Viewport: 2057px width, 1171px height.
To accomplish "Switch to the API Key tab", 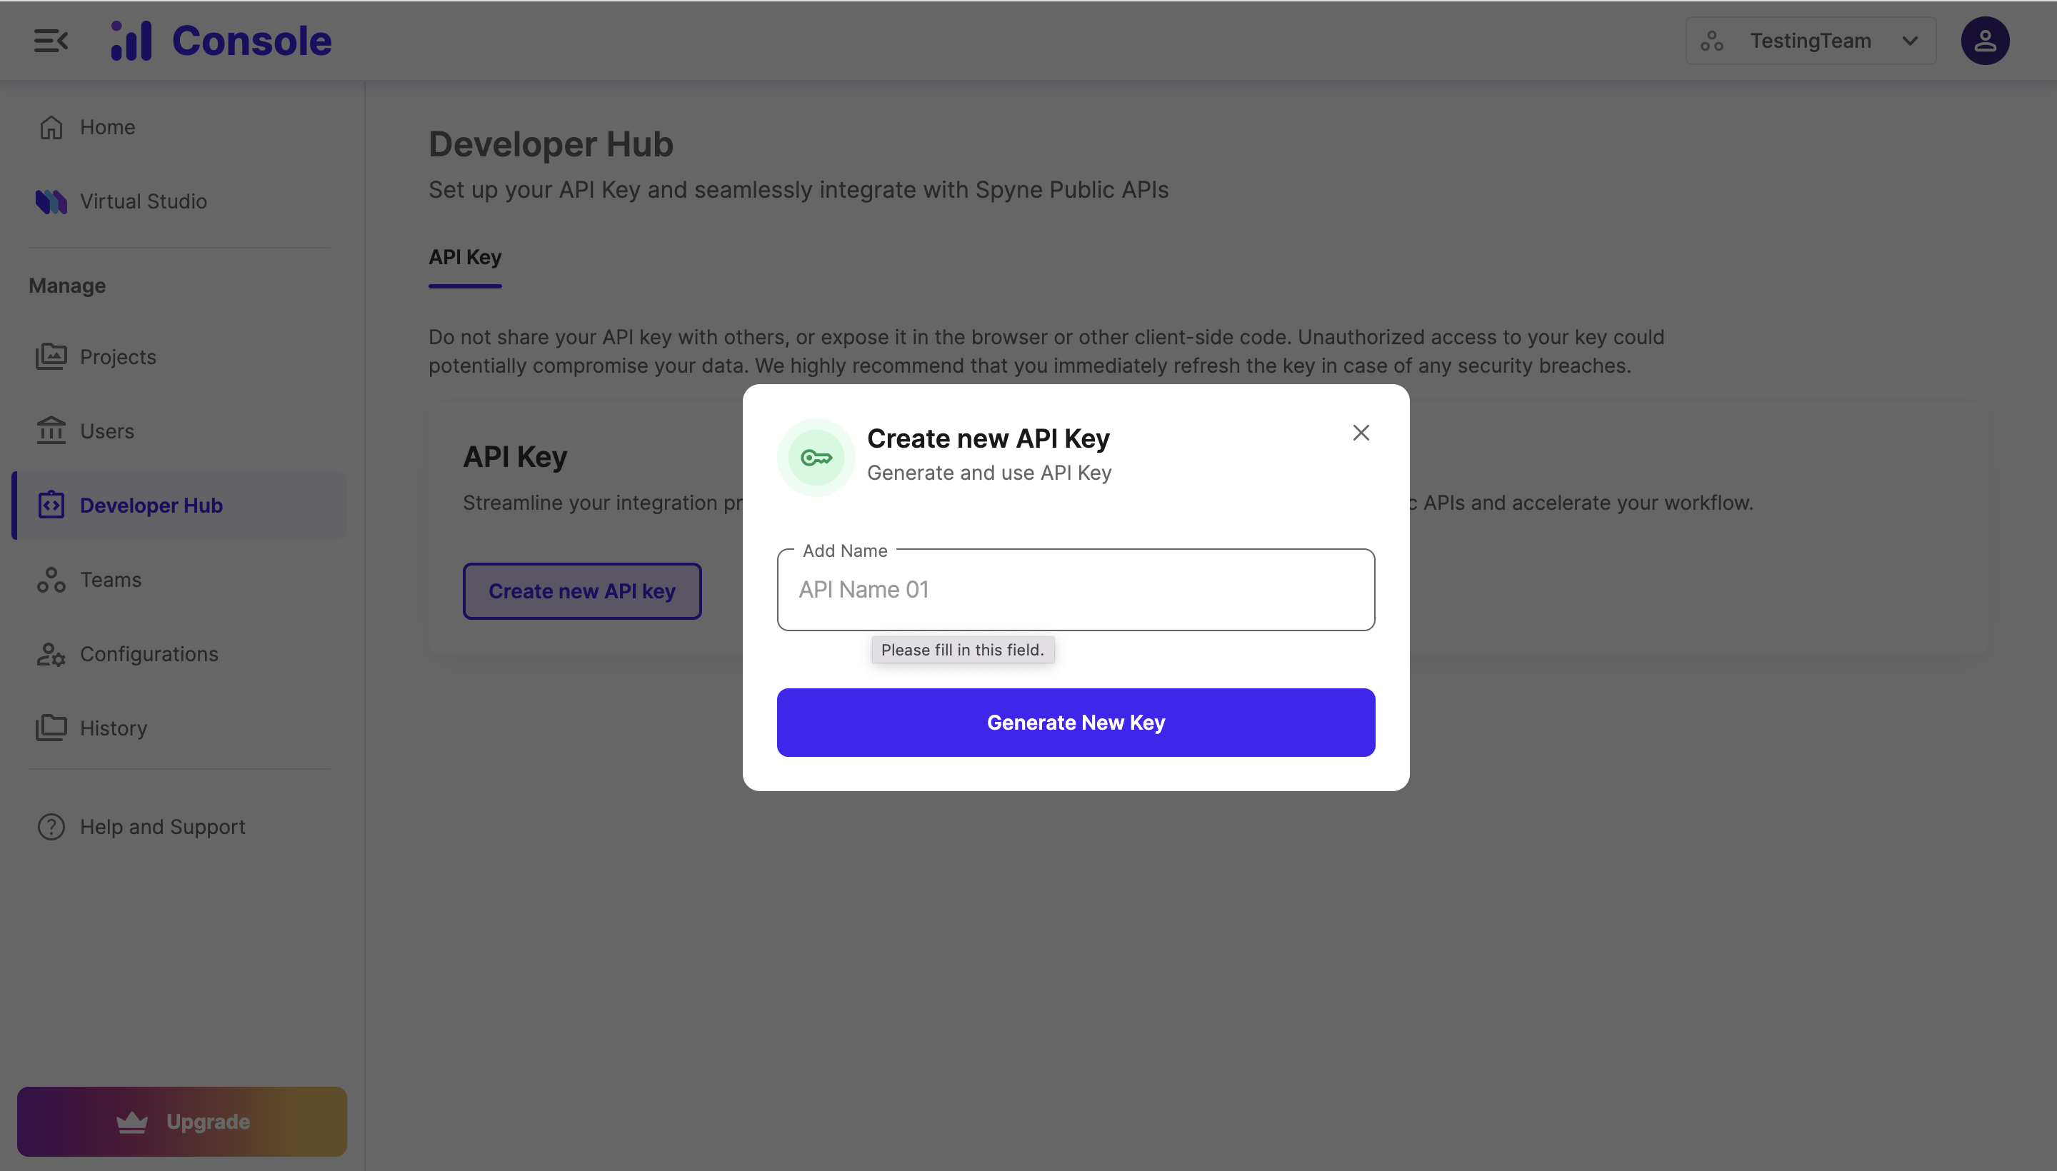I will [465, 257].
